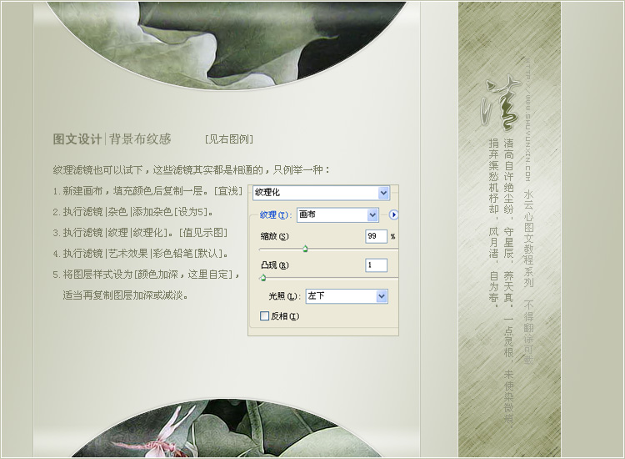Image resolution: width=625 pixels, height=459 pixels.
Task: Click vertical text 水云心图文教程系列
Action: pos(528,239)
